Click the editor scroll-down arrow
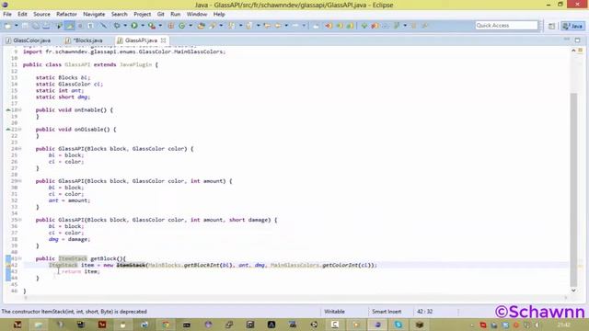Screen dimensions: 589x331 (573, 291)
